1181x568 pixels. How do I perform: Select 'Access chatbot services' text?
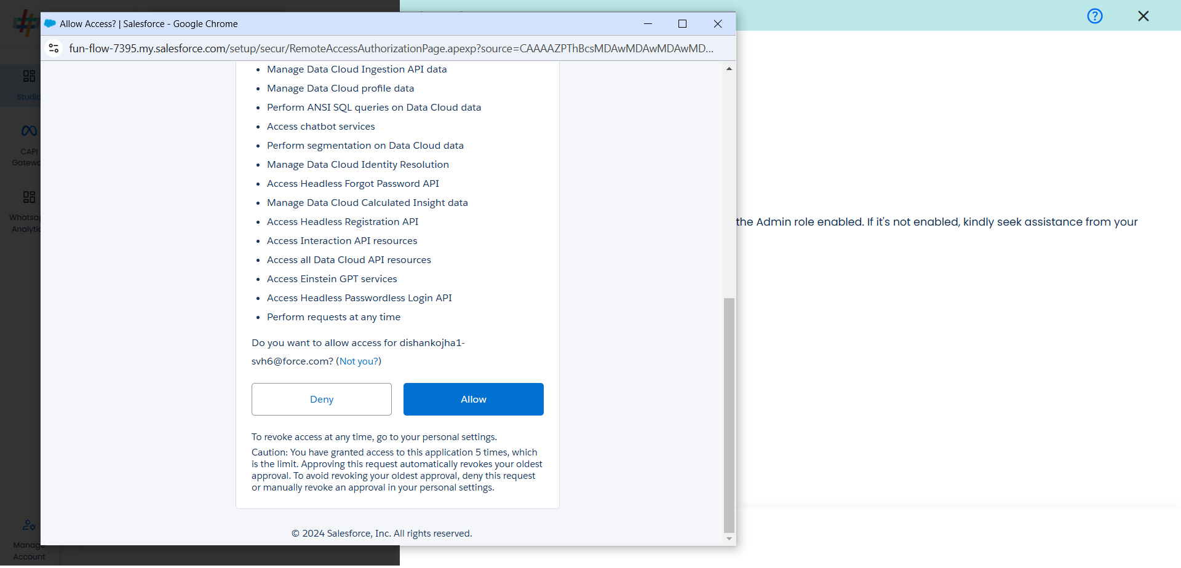pyautogui.click(x=320, y=127)
